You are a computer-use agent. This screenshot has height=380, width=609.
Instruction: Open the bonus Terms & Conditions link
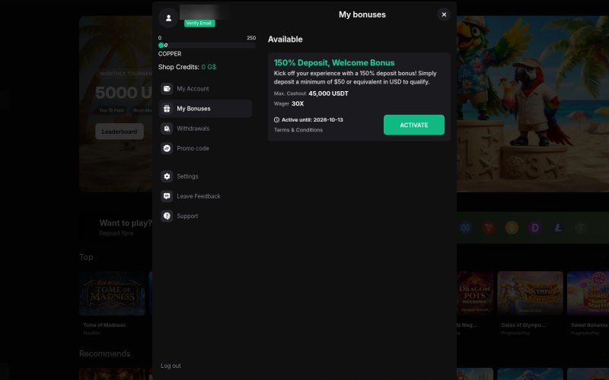tap(298, 130)
